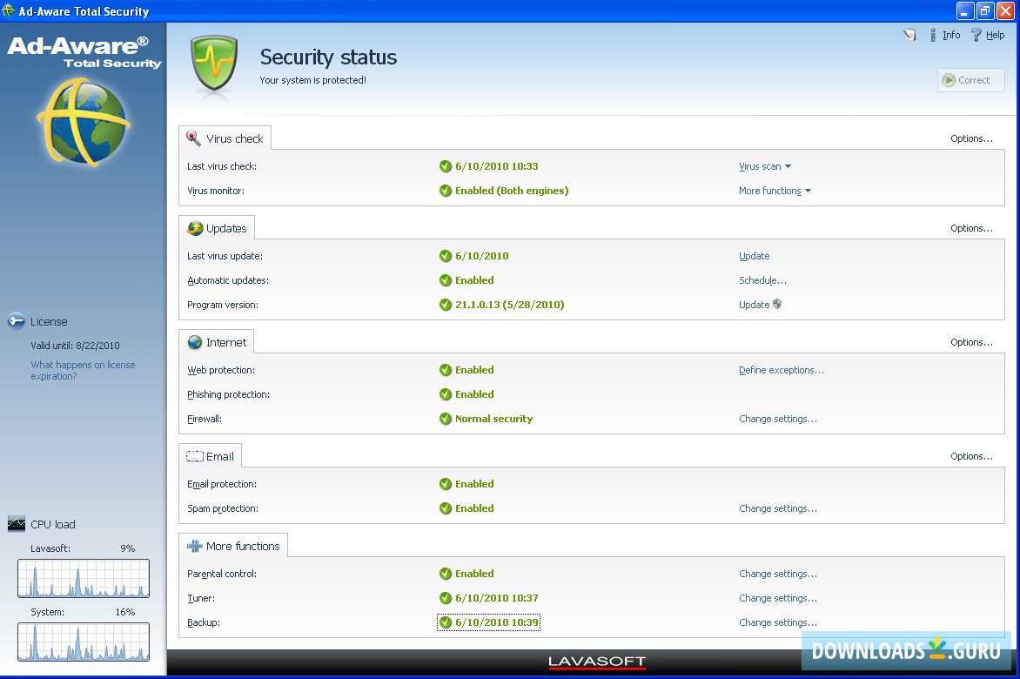
Task: Open Options for Internet section
Action: 971,342
